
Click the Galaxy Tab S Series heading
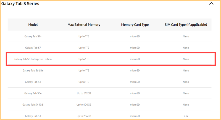point(20,4)
